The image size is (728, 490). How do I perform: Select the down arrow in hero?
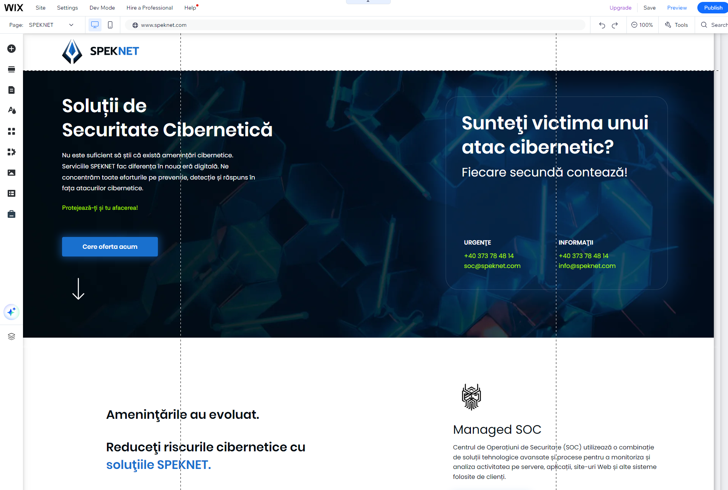pyautogui.click(x=78, y=289)
